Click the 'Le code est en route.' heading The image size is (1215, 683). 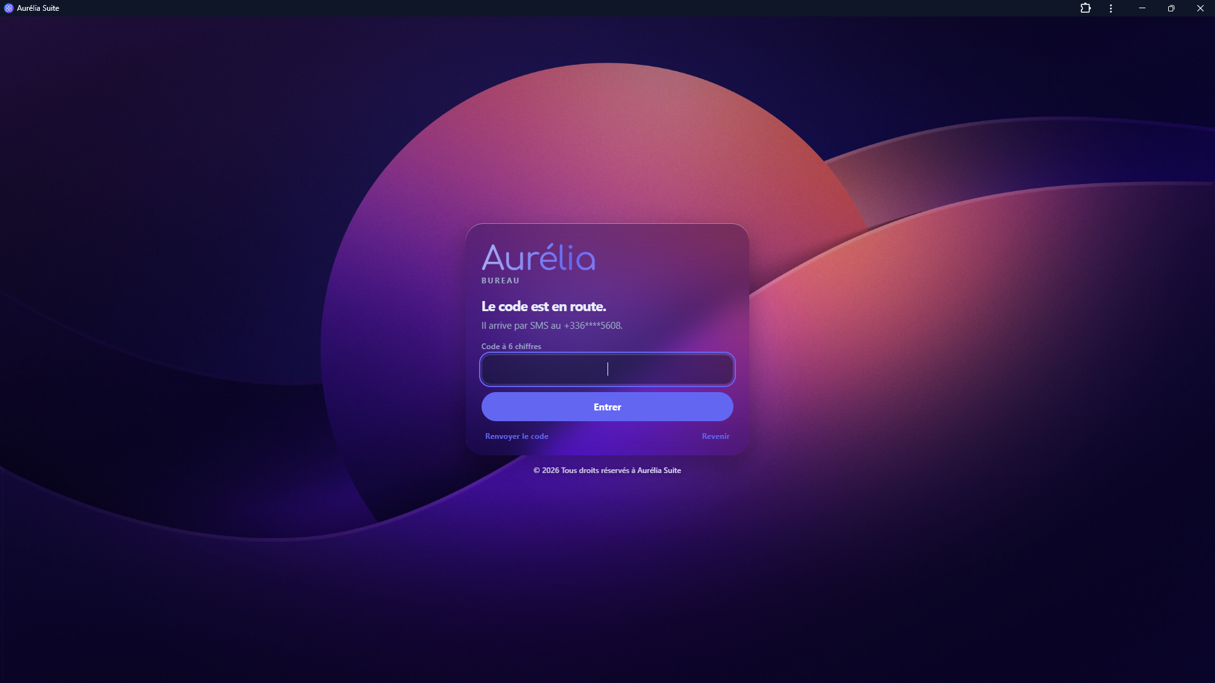pyautogui.click(x=544, y=307)
